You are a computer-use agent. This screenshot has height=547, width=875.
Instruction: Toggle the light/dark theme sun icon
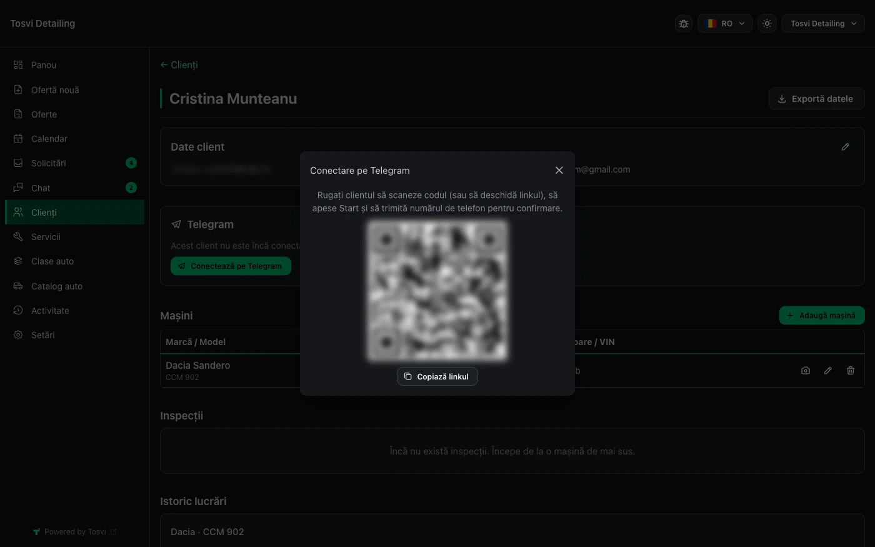point(767,24)
